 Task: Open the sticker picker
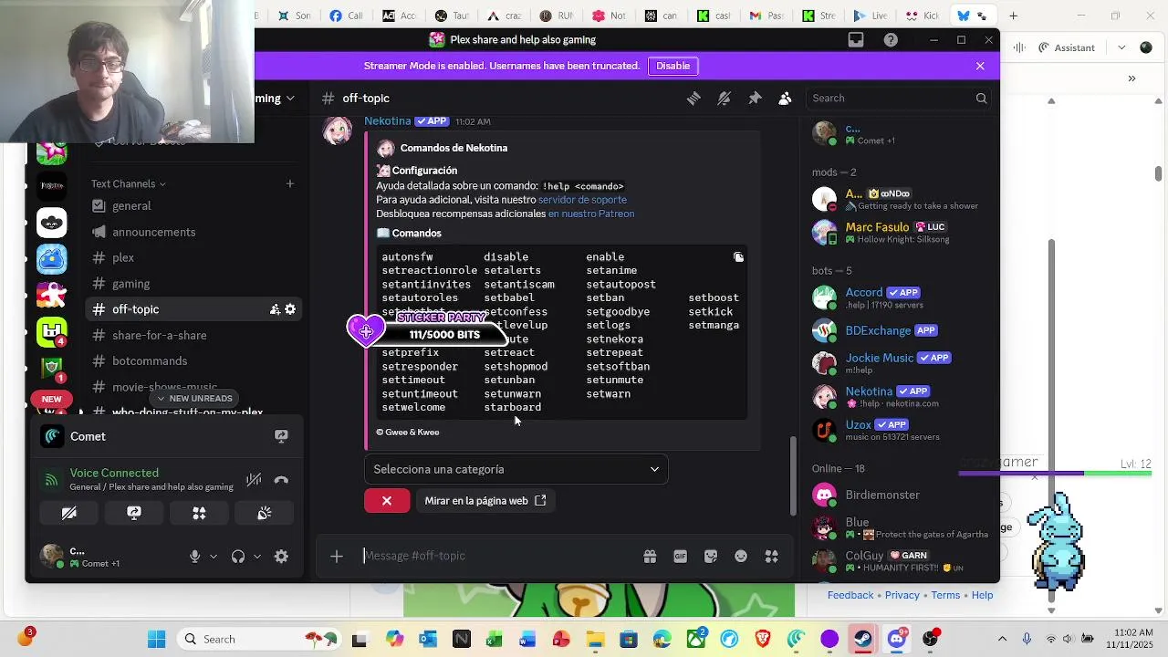click(x=711, y=557)
